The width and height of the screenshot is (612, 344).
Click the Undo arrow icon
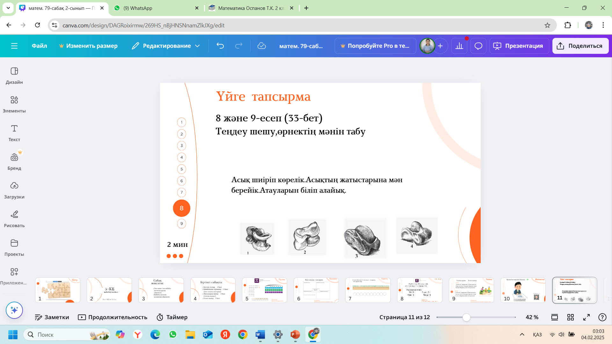click(x=220, y=46)
